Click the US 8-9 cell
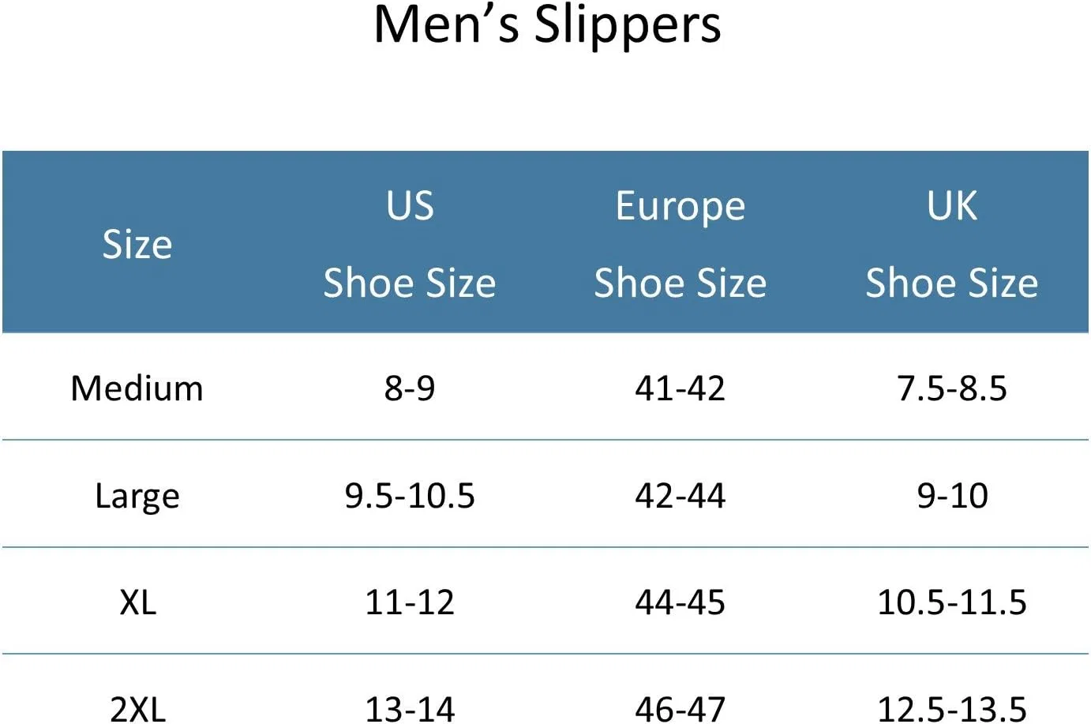 410,388
